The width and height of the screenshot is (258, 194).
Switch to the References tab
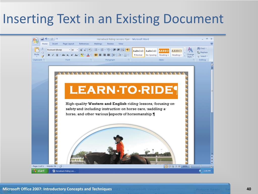pos(84,44)
